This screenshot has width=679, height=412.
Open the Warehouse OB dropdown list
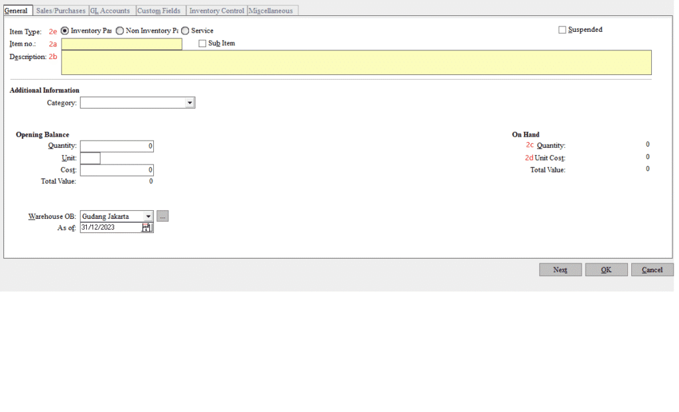pos(148,216)
